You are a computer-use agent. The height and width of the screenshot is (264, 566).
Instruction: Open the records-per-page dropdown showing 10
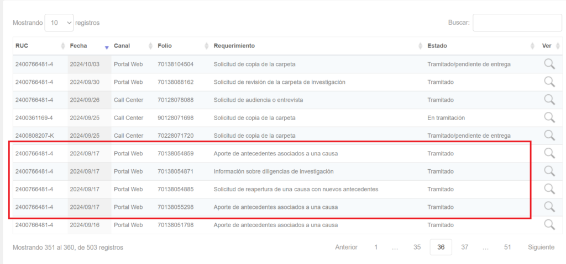pos(59,23)
